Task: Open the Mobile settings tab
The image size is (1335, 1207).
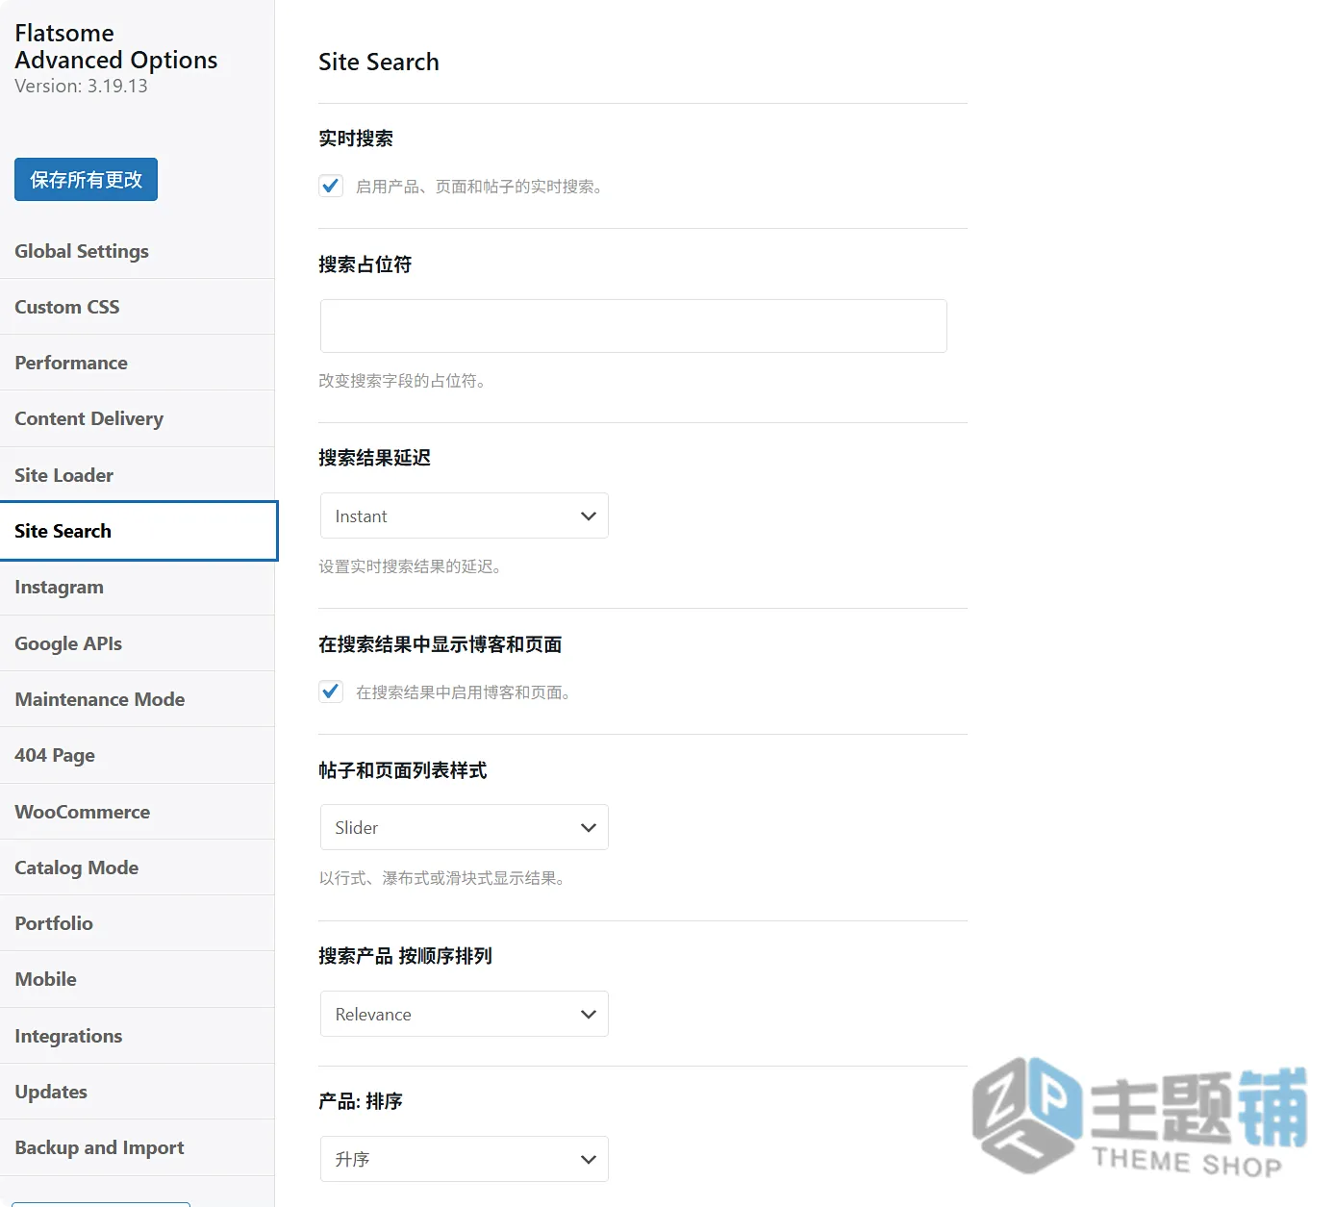Action: click(x=138, y=979)
